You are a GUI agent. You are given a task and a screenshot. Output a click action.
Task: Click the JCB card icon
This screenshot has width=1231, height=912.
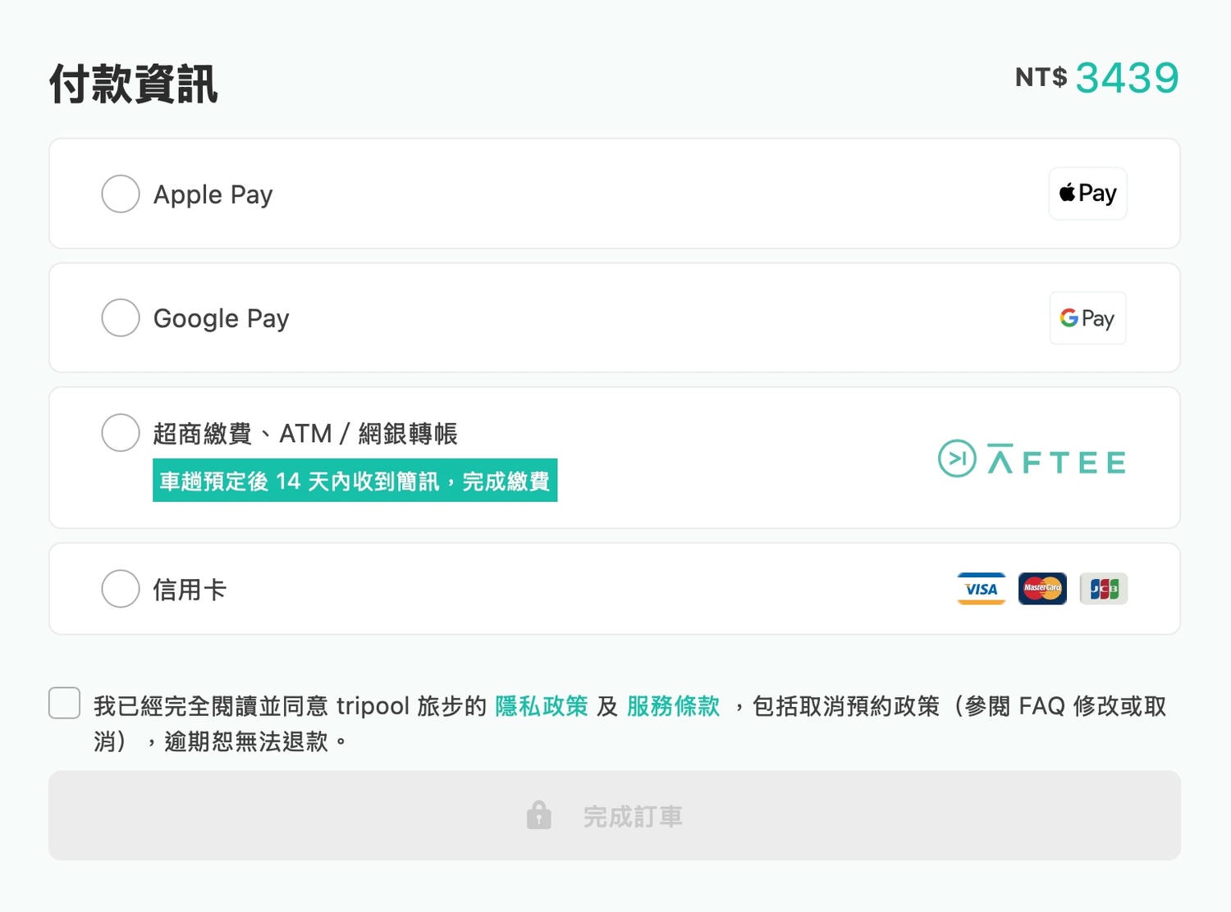[x=1103, y=589]
